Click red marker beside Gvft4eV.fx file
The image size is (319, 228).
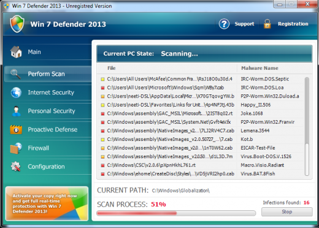tap(102, 122)
